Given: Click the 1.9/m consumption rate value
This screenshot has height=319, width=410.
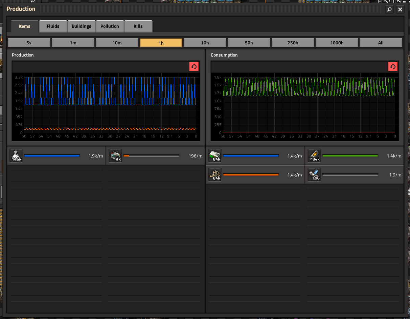Looking at the screenshot, I should pyautogui.click(x=395, y=175).
